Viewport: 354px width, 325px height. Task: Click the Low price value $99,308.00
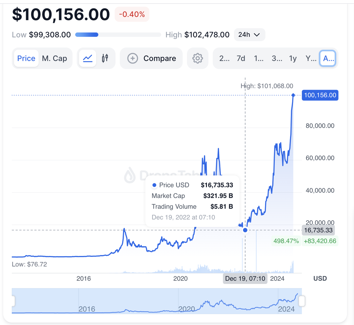[x=50, y=35]
